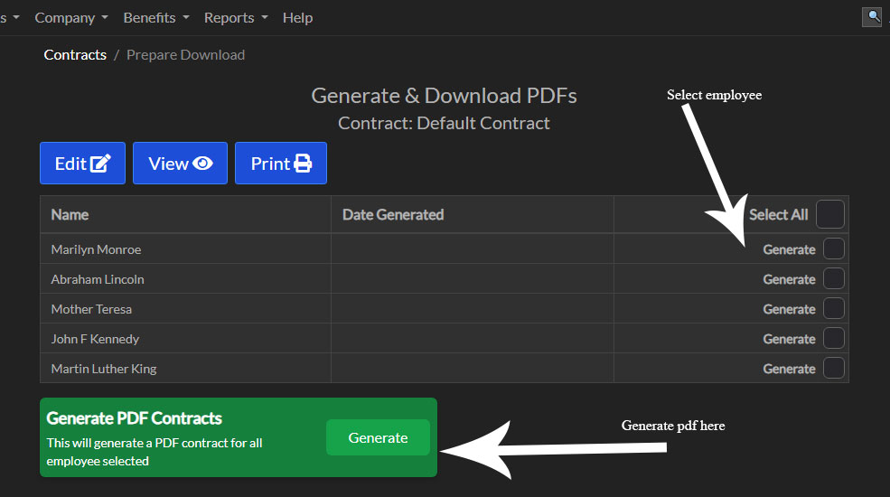Viewport: 890px width, 497px height.
Task: Click Generate link for Martin Luther King
Action: [x=789, y=369]
